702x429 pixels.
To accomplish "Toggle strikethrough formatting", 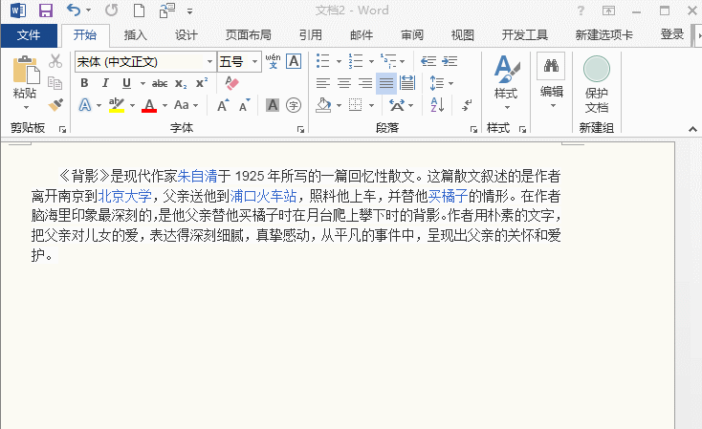I will coord(160,83).
